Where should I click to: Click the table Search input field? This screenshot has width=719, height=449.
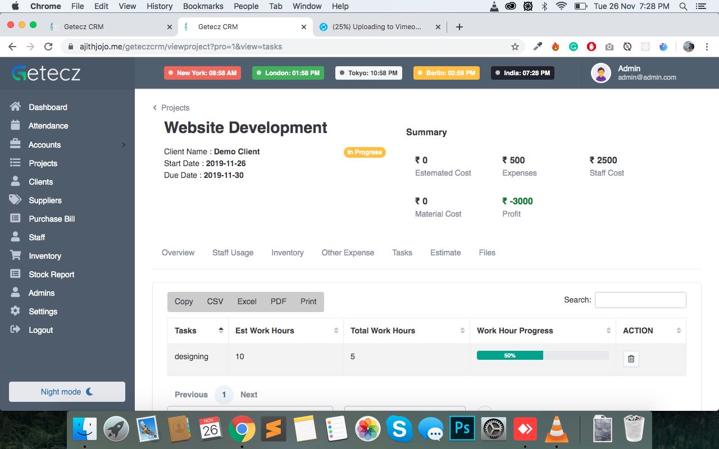(x=640, y=300)
